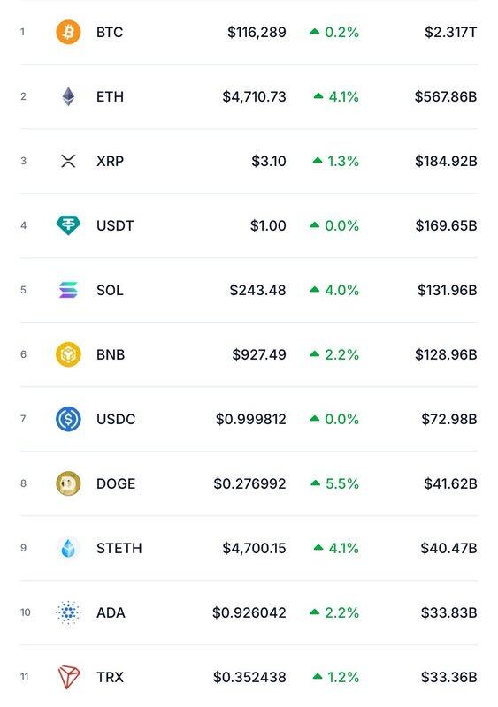This screenshot has height=707, width=498.
Task: Select the Dogecoin logo icon
Action: [68, 483]
